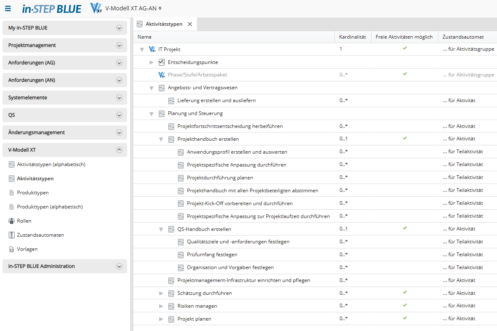Click the green checkmark in IT Projekt row
Image resolution: width=497 pixels, height=331 pixels.
pos(405,49)
